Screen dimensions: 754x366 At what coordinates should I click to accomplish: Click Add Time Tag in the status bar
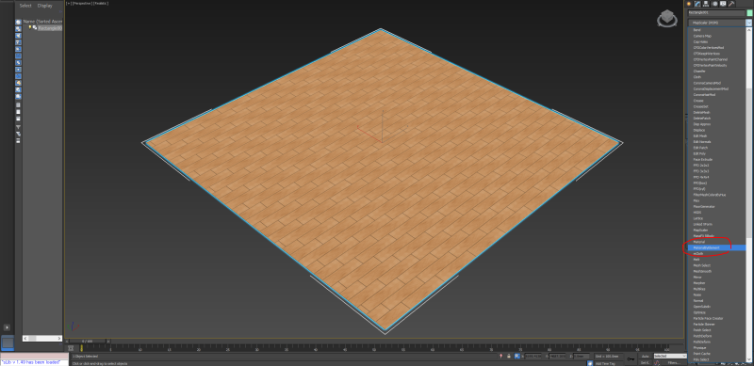click(605, 363)
